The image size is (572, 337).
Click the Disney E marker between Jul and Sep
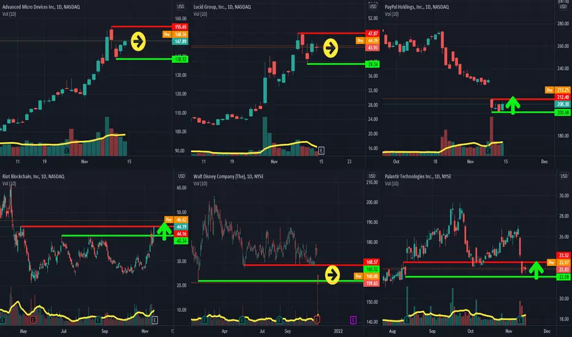pyautogui.click(x=279, y=320)
